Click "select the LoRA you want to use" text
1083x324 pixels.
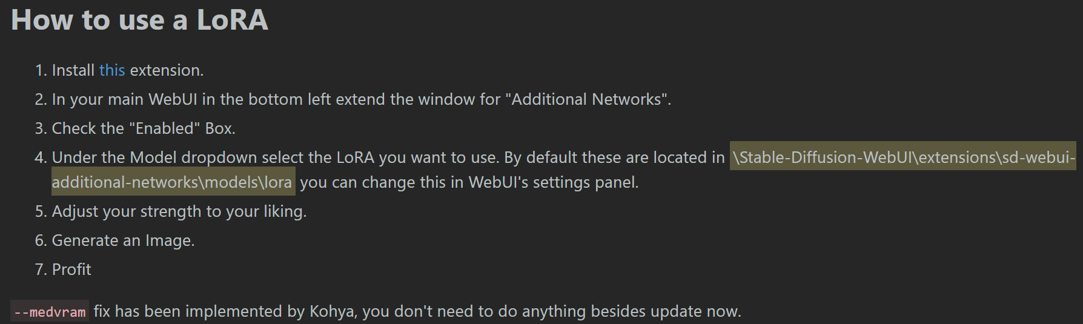click(380, 157)
